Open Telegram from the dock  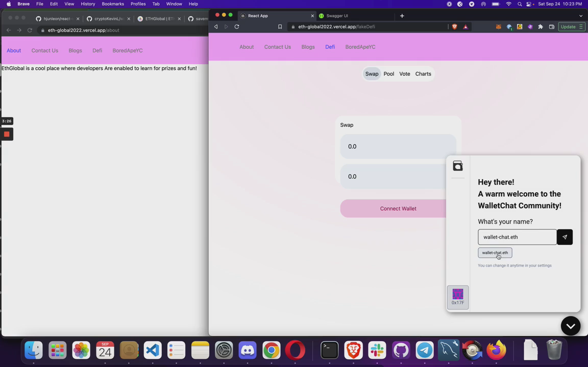point(425,351)
